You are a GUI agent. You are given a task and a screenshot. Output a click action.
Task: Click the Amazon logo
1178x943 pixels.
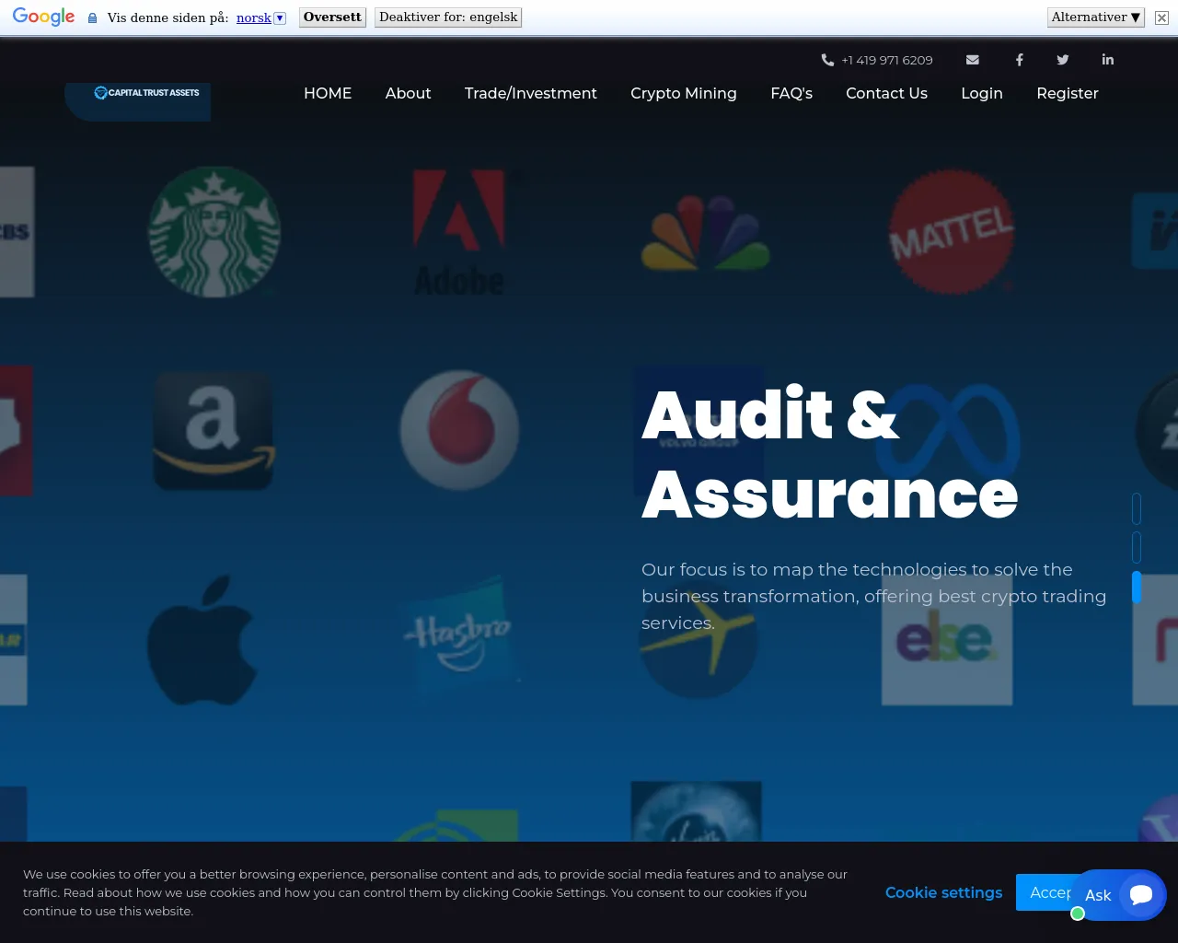[214, 431]
